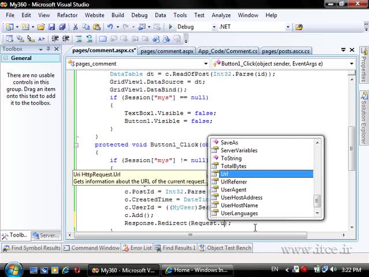Open the Debug configuration dropdown
Image resolution: width=369 pixels, height=277 pixels.
pyautogui.click(x=213, y=27)
